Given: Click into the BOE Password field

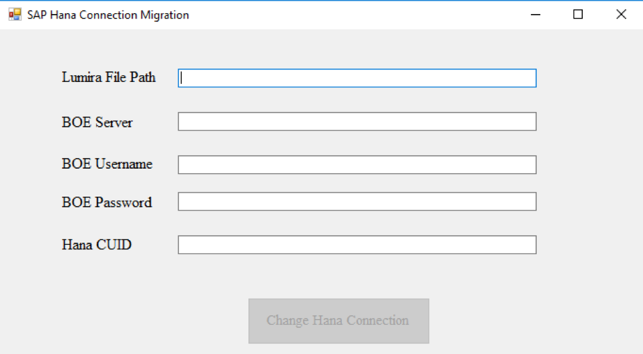Looking at the screenshot, I should click(x=357, y=201).
